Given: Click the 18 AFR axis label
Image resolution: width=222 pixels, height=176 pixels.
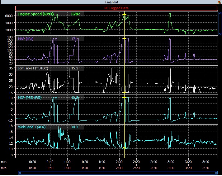Looking at the screenshot, I should tap(11, 125).
